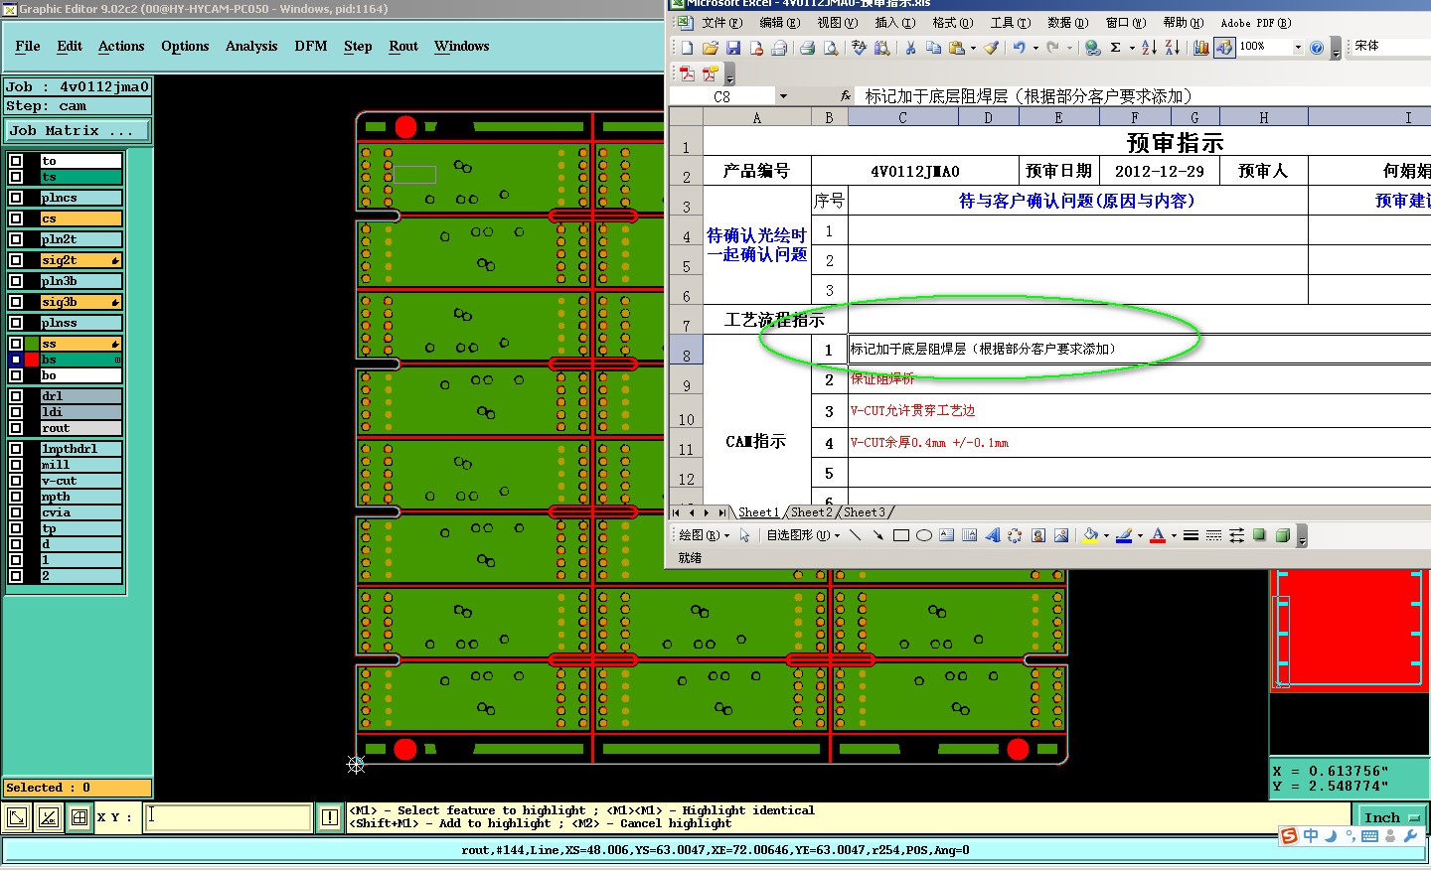Open the Rout menu
Viewport: 1431px width, 870px height.
[x=403, y=46]
